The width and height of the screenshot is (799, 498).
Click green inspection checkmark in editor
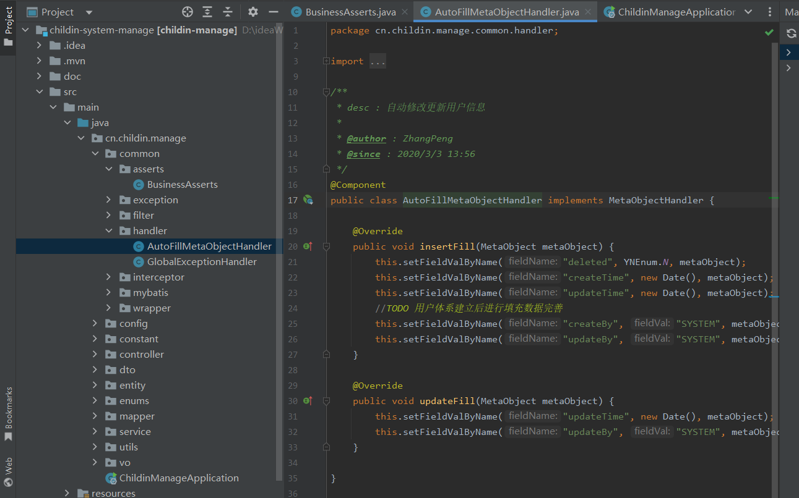(x=769, y=32)
